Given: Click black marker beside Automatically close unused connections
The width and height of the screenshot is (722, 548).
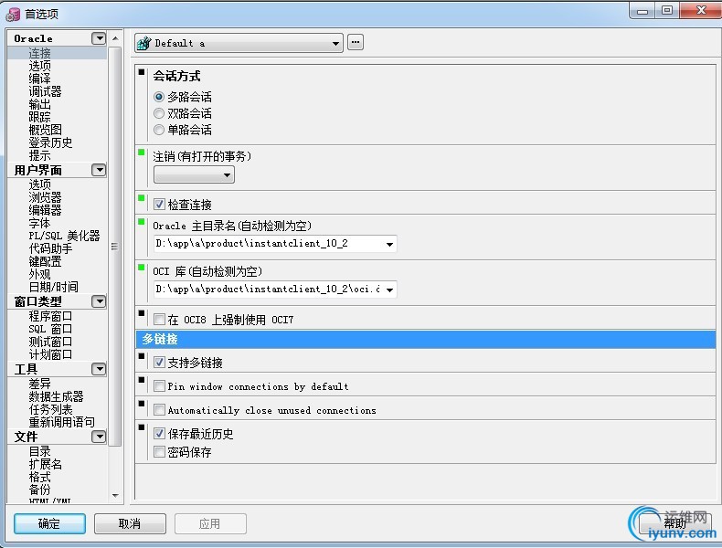Looking at the screenshot, I should click(142, 404).
